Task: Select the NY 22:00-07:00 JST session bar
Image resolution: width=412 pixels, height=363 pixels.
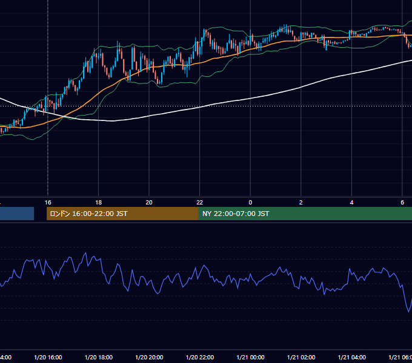Action: pos(305,214)
